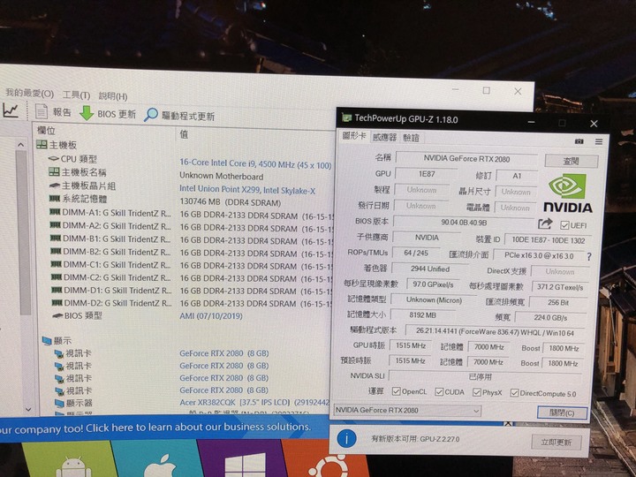Click the 驅動程式版本 field
This screenshot has width=636, height=477.
tap(495, 332)
